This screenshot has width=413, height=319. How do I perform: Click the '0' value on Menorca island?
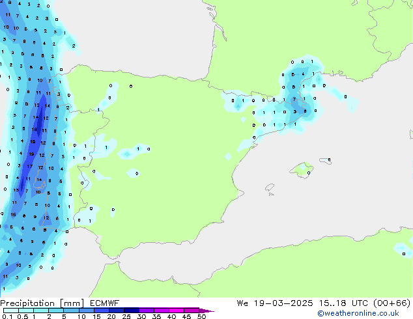point(329,159)
